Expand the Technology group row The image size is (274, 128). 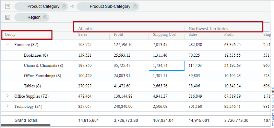(8, 106)
